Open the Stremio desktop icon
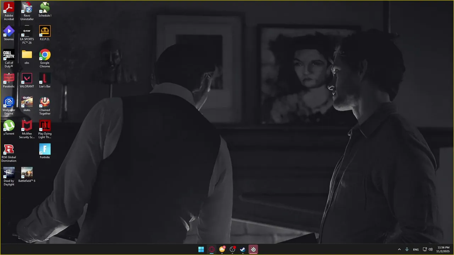 tap(9, 33)
